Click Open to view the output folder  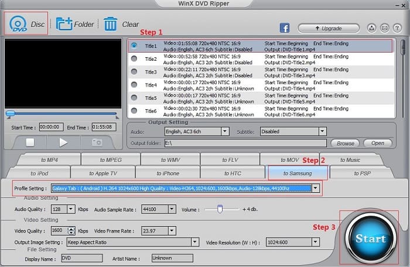378,143
